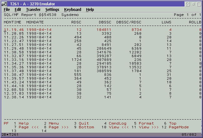This screenshot has height=138, width=203.
Task: Click time cell 11.43.24
Action: pos(14,82)
